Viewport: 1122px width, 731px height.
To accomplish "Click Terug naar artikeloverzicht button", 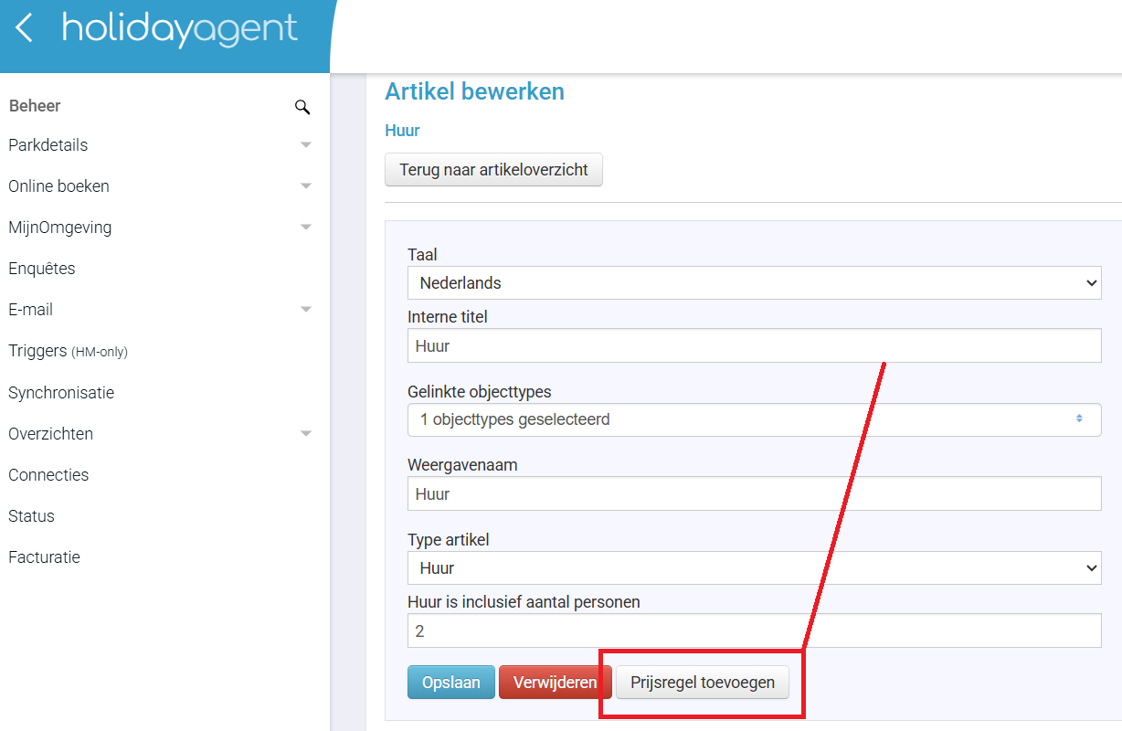I will point(493,170).
